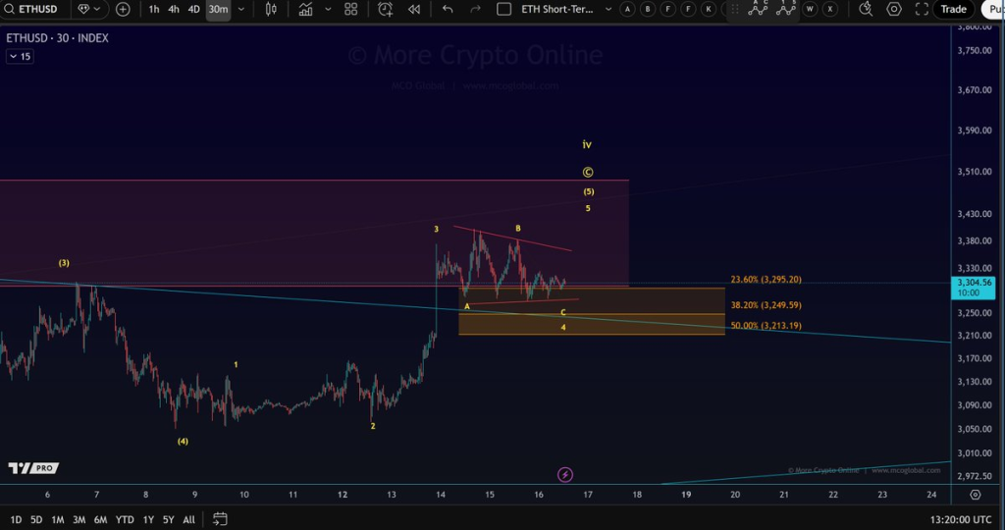Image resolution: width=1005 pixels, height=530 pixels.
Task: Open the diamond plan dropdown
Action: (89, 9)
